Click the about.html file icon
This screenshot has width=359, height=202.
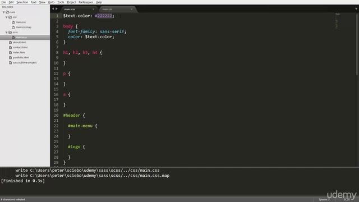10,43
